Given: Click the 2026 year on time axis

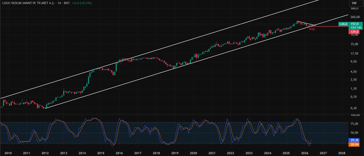Looking at the screenshot, I should pos(305,153).
